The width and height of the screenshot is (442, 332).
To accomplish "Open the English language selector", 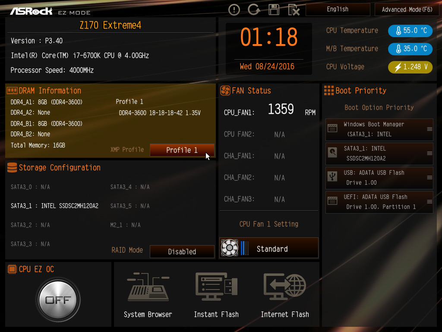I will 338,10.
